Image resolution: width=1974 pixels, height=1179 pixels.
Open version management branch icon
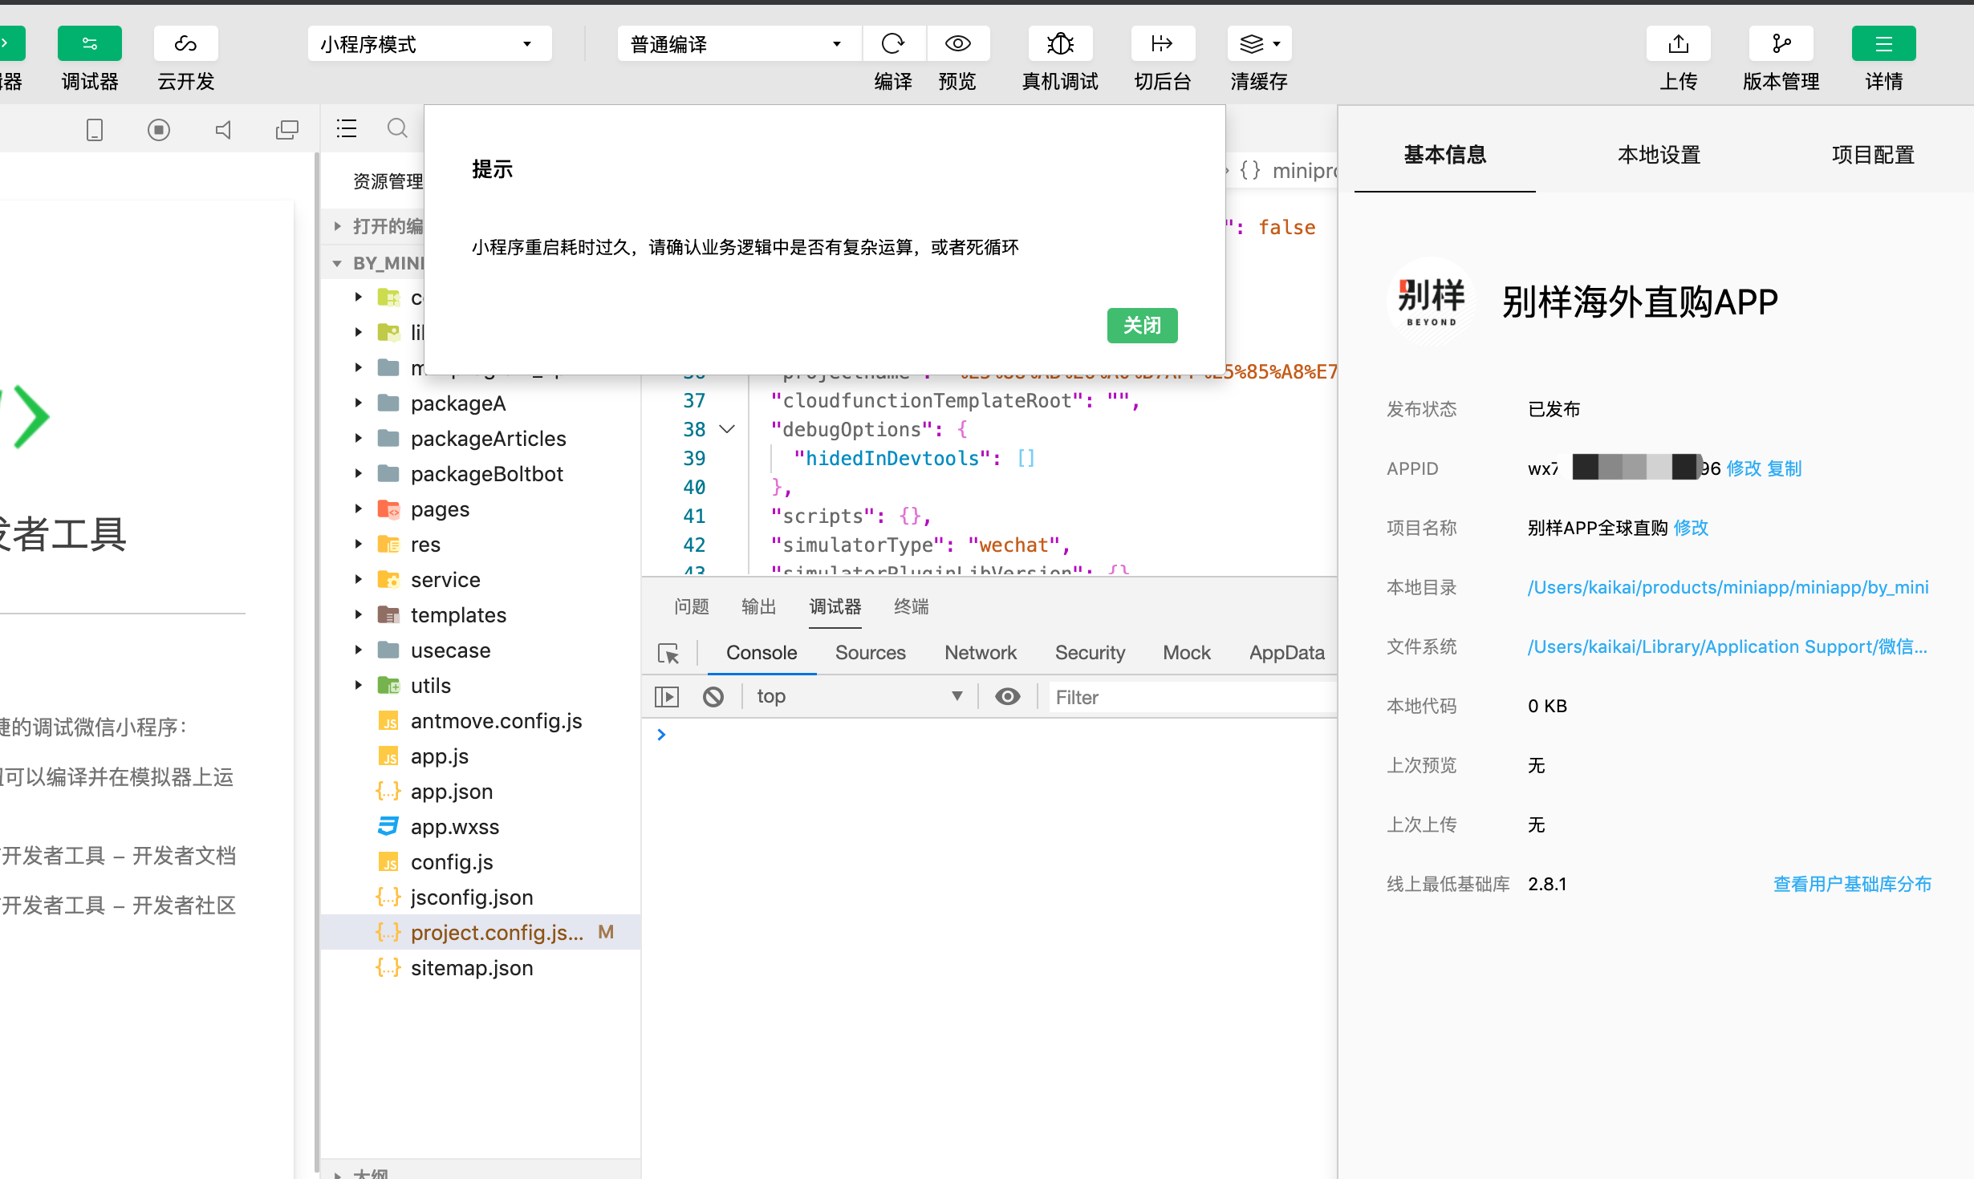(1781, 43)
